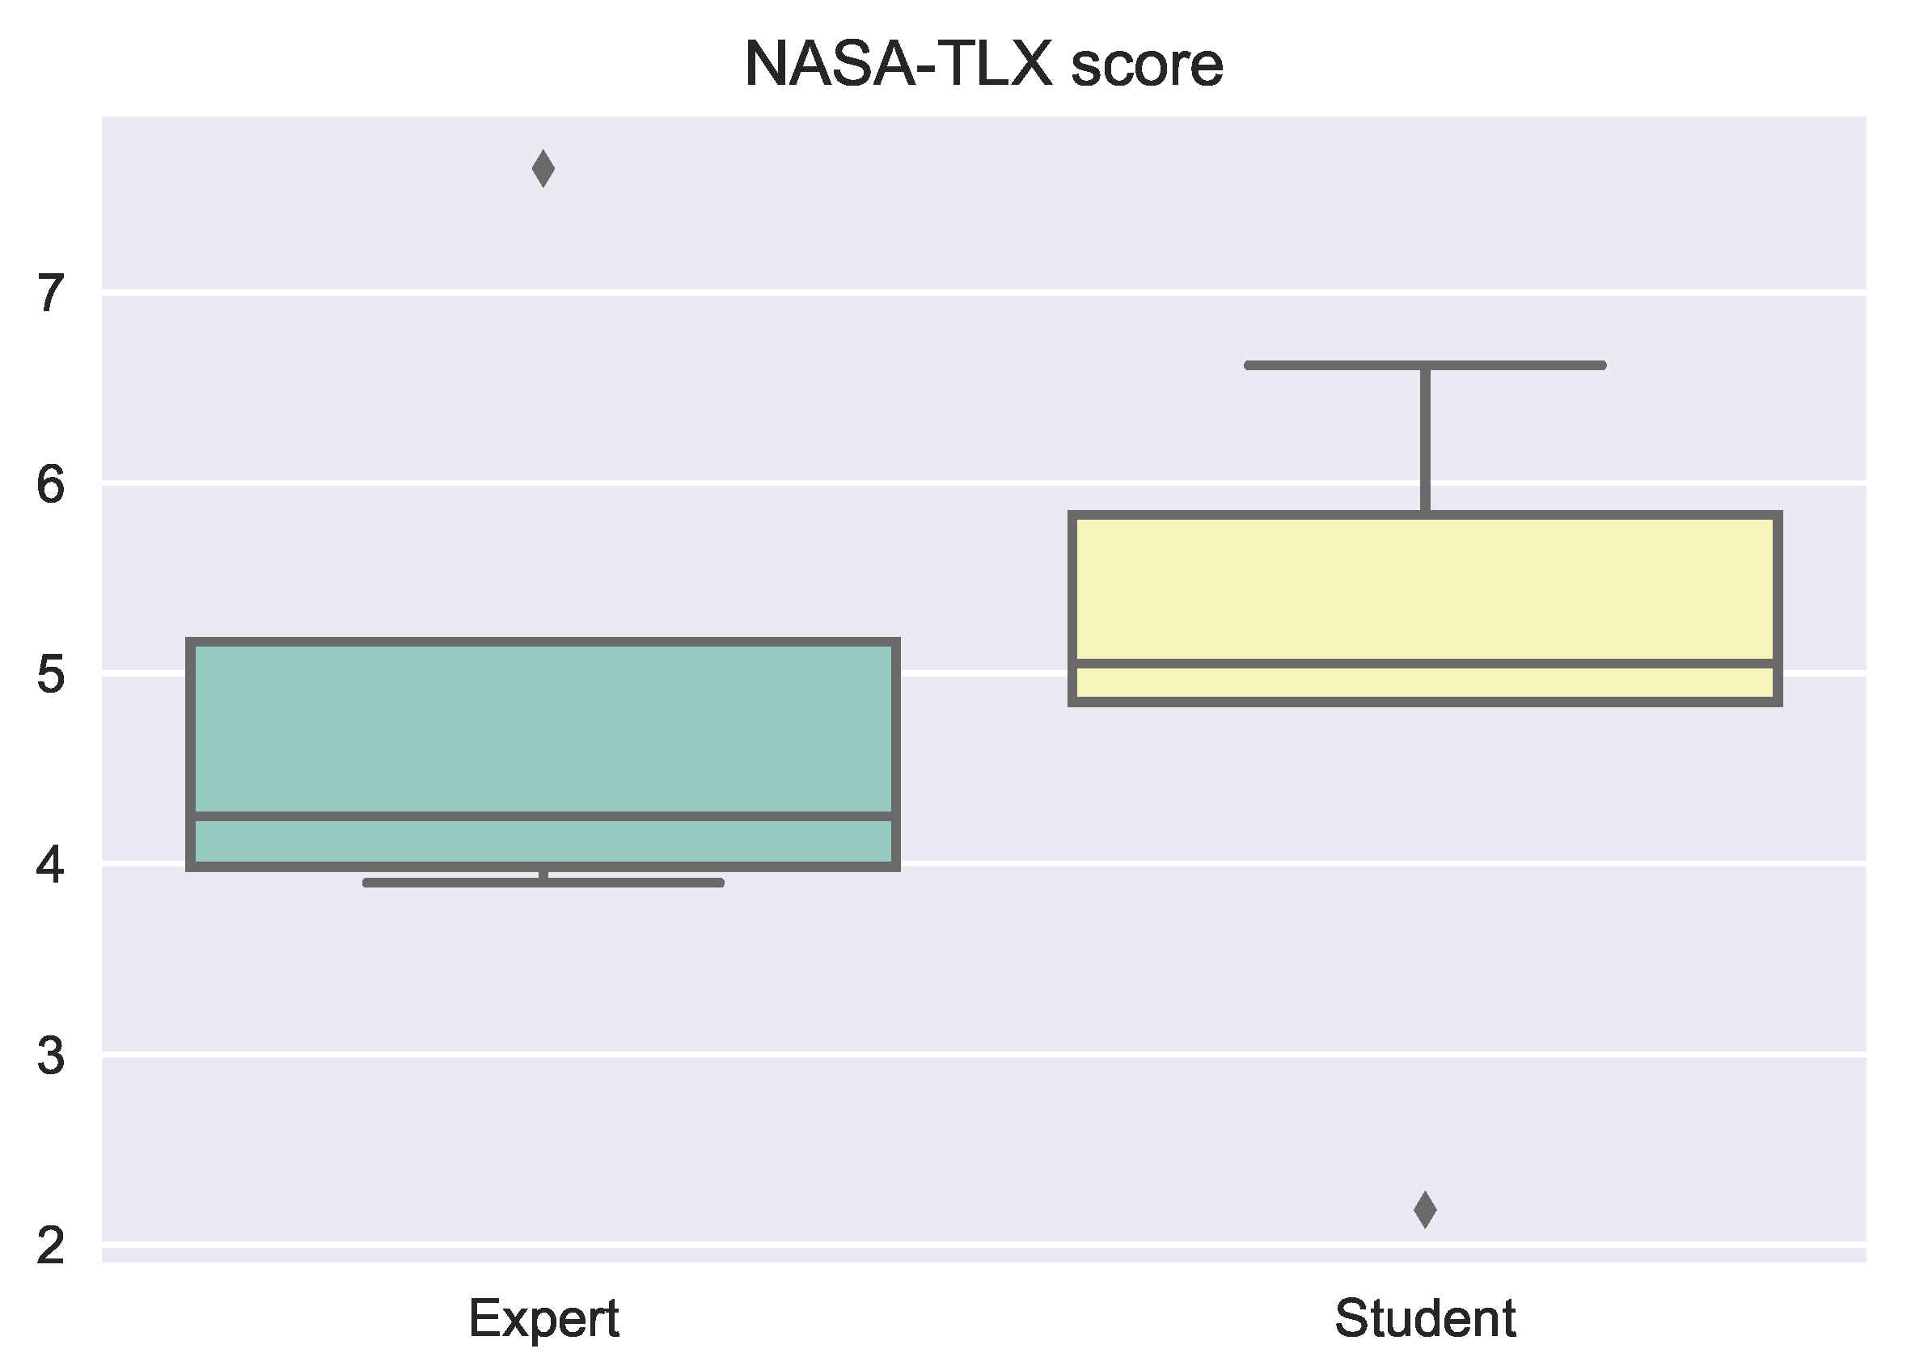Click the Expert lower whisker cap

543,883
